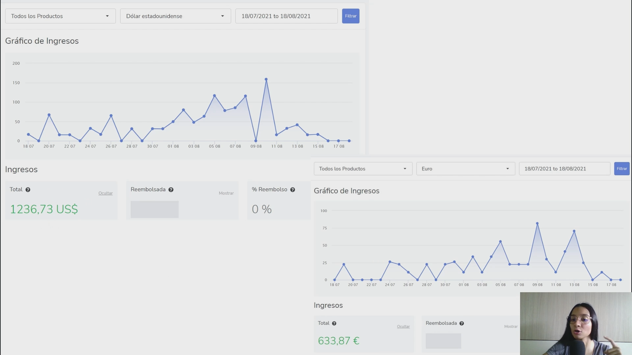This screenshot has width=632, height=355.
Task: Click help icon next to USD Total
Action: tap(28, 190)
